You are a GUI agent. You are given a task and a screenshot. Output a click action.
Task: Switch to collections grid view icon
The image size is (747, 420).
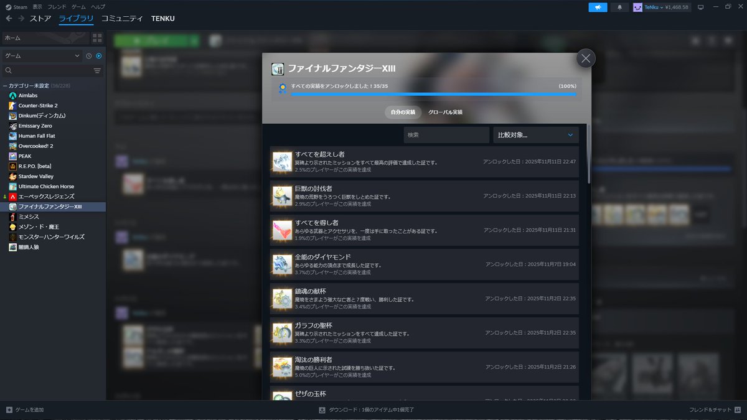(97, 38)
